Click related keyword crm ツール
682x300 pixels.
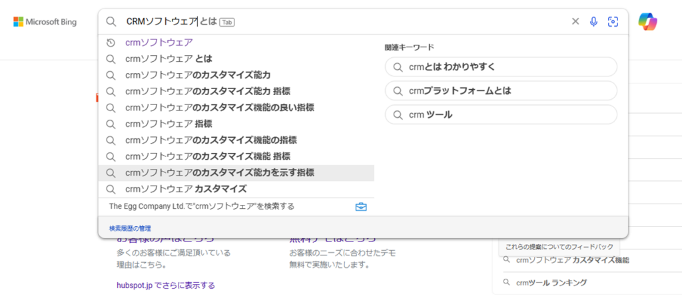[501, 114]
